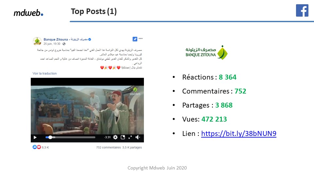The image size is (314, 176).
Task: Click the 8,3 K reactions count
Action: click(x=45, y=147)
